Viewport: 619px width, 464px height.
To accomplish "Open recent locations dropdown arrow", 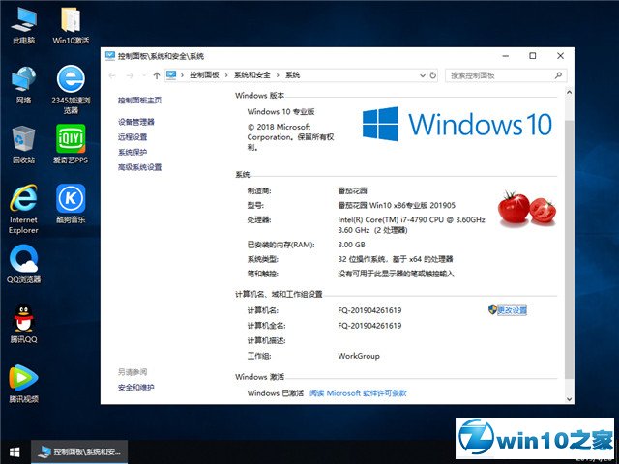I will click(144, 75).
